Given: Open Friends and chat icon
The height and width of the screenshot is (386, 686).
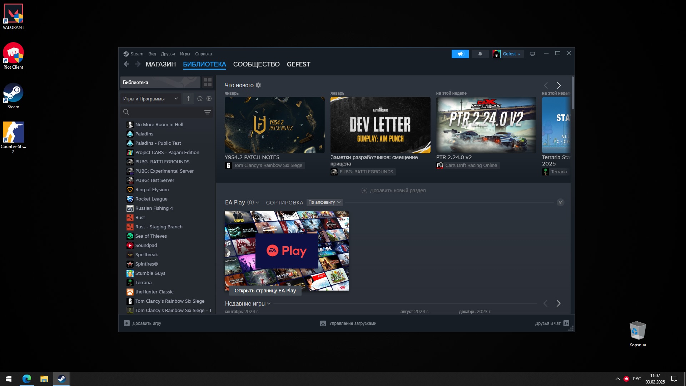Looking at the screenshot, I should pos(566,323).
